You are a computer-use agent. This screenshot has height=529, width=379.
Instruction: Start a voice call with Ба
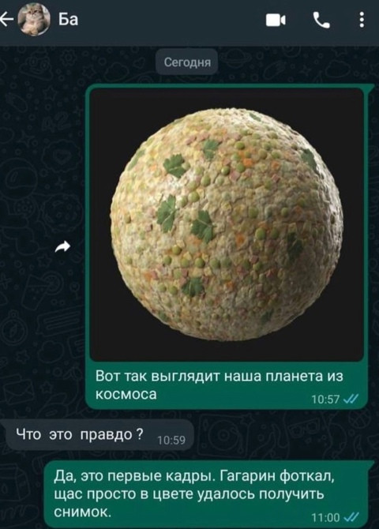(x=321, y=21)
